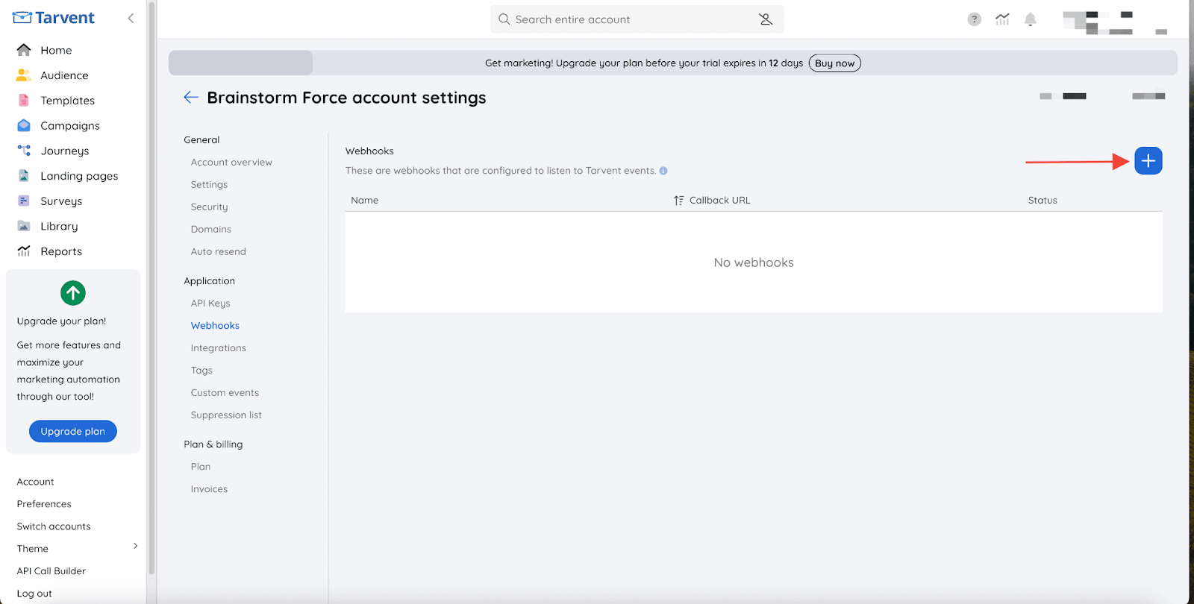
Task: Open Custom events page
Action: click(225, 393)
